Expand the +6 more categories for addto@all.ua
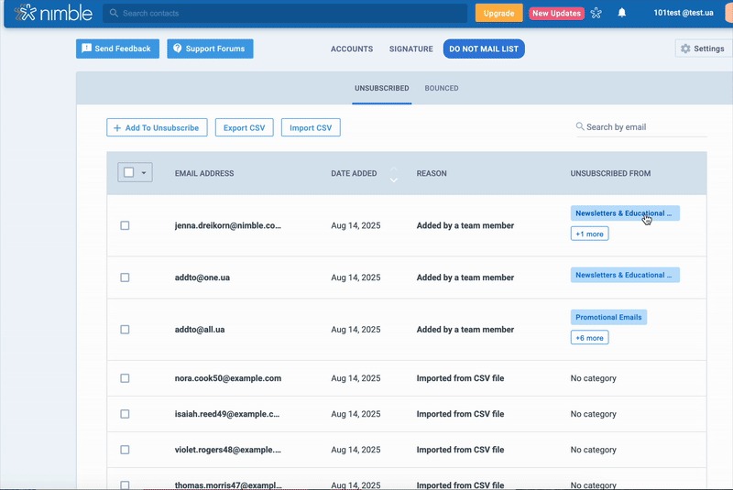This screenshot has width=733, height=490. click(589, 338)
